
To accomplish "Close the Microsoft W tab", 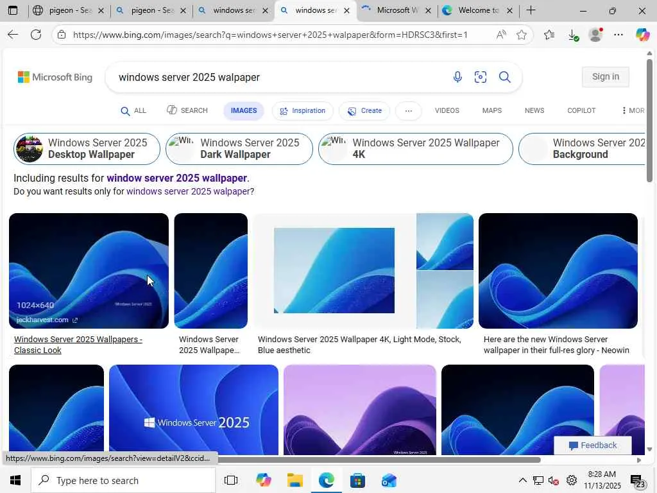I will (x=428, y=11).
